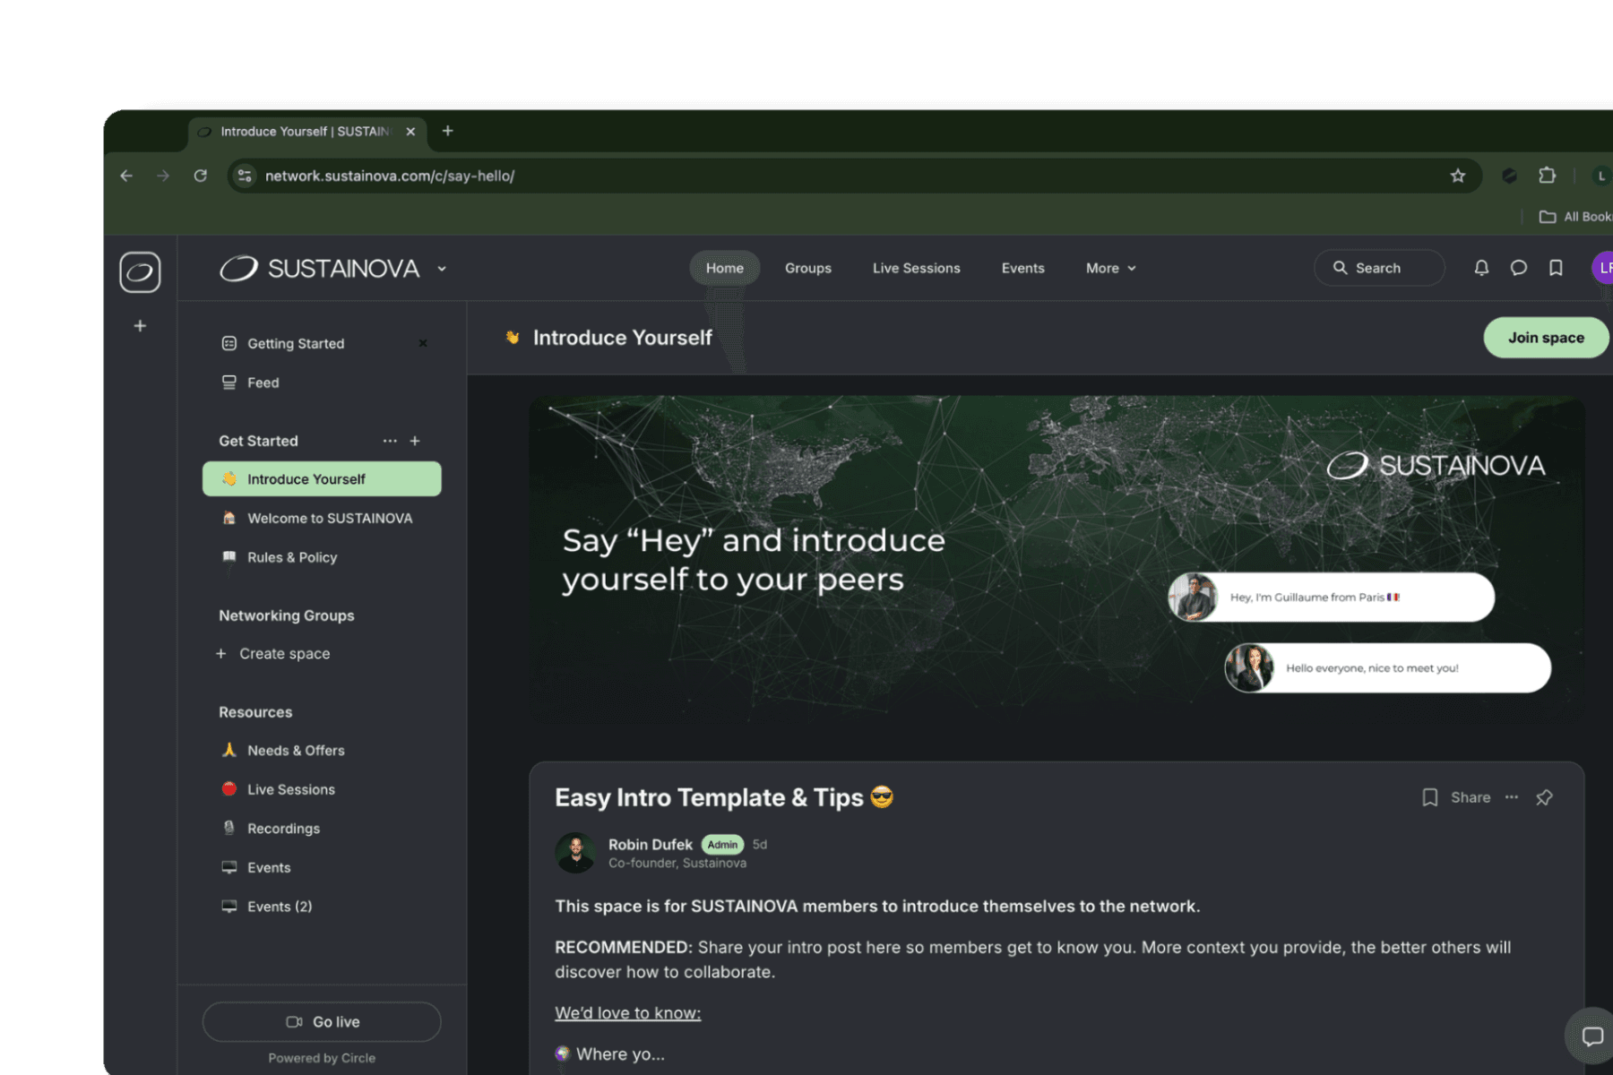The width and height of the screenshot is (1613, 1075).
Task: Switch to the Home tab
Action: [x=724, y=268]
